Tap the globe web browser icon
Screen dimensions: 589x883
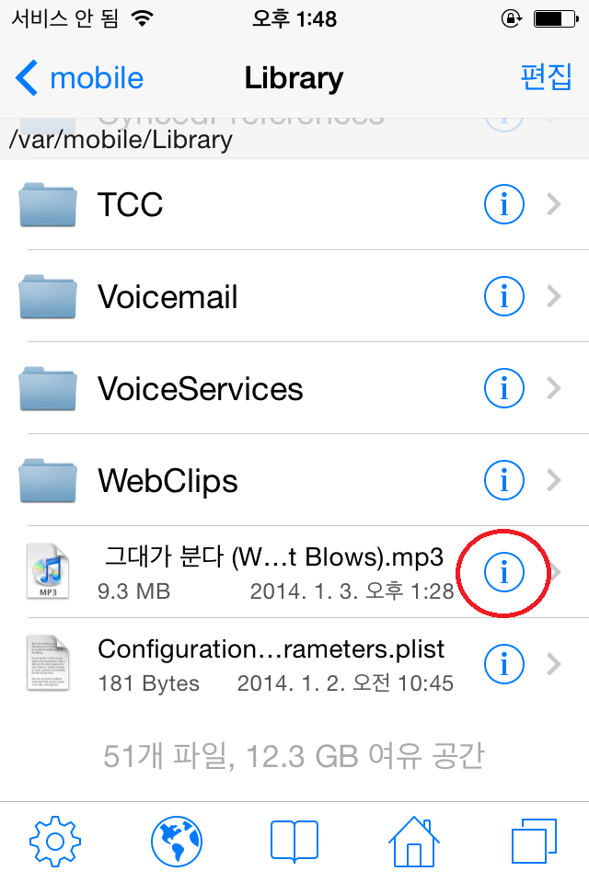(177, 842)
